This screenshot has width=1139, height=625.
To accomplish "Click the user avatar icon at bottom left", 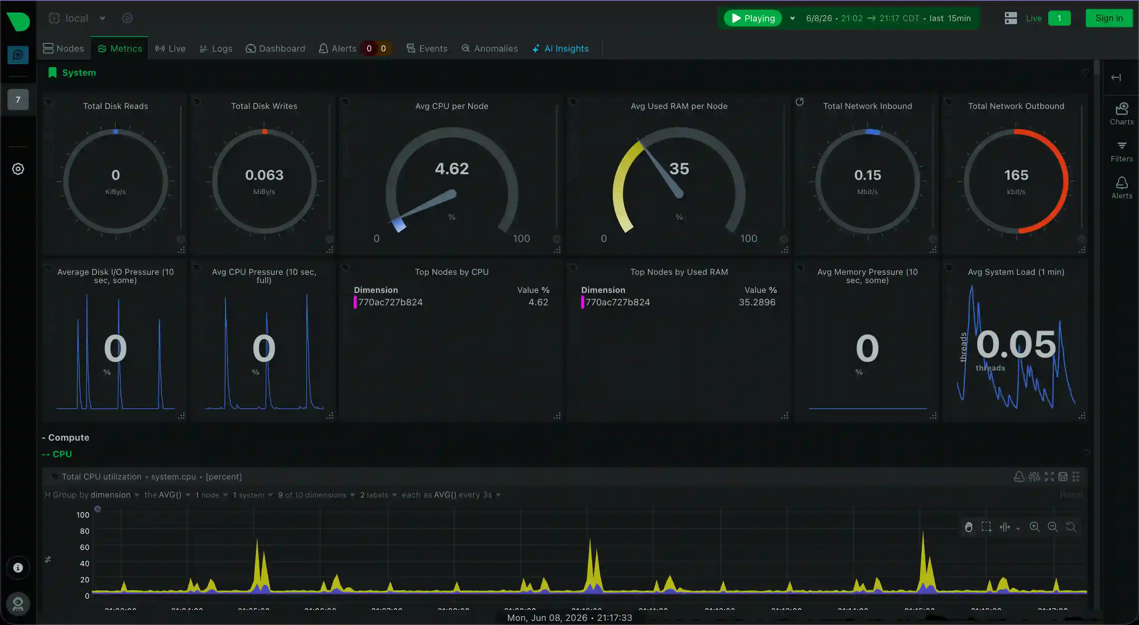I will coord(18,604).
